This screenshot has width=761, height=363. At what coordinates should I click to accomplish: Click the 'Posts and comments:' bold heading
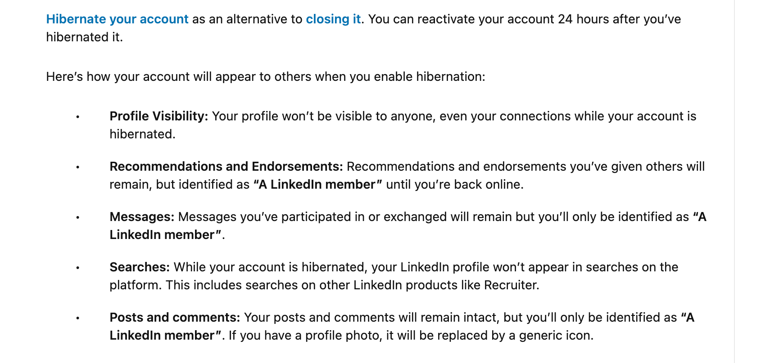[175, 318]
